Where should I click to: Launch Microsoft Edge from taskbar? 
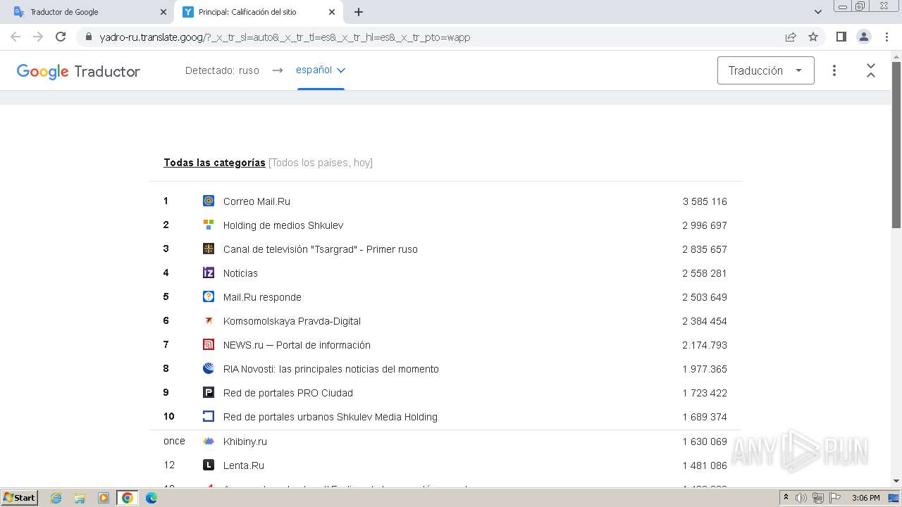click(151, 498)
